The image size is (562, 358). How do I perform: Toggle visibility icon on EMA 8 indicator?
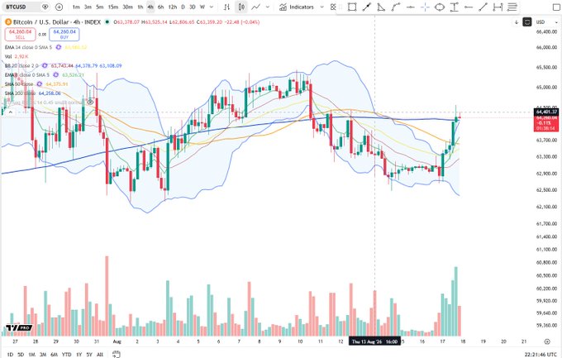[x=55, y=75]
